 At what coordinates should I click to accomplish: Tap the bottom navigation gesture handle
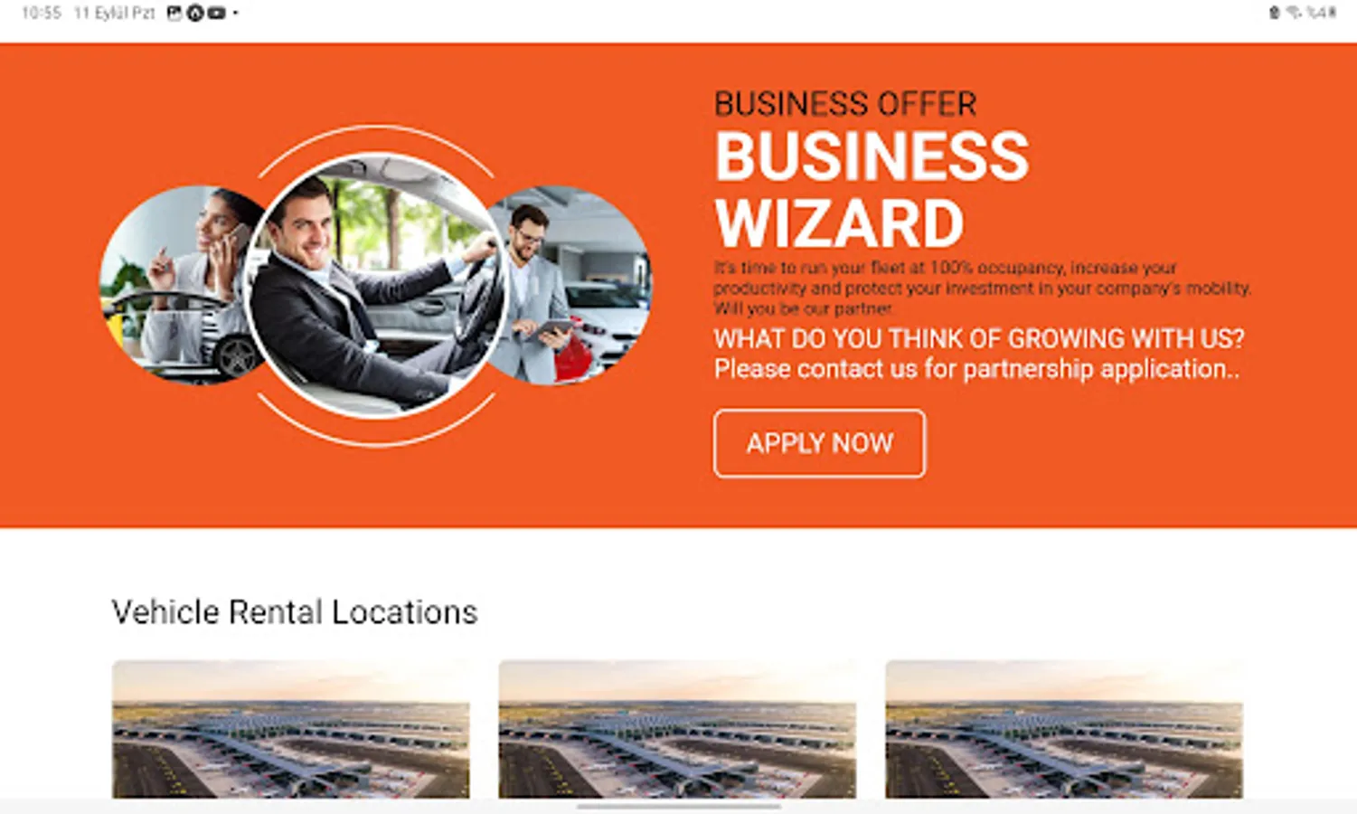click(x=678, y=805)
